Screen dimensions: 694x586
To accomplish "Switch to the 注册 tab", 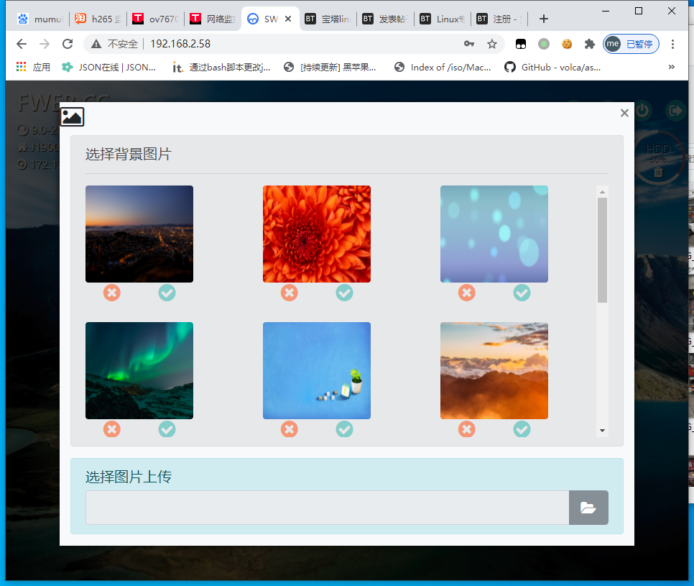I will (499, 19).
